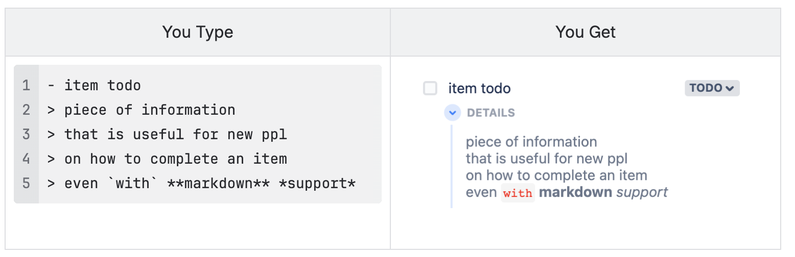Click the vertical blockquote bar beside details
This screenshot has height=257, width=795.
[x=452, y=166]
